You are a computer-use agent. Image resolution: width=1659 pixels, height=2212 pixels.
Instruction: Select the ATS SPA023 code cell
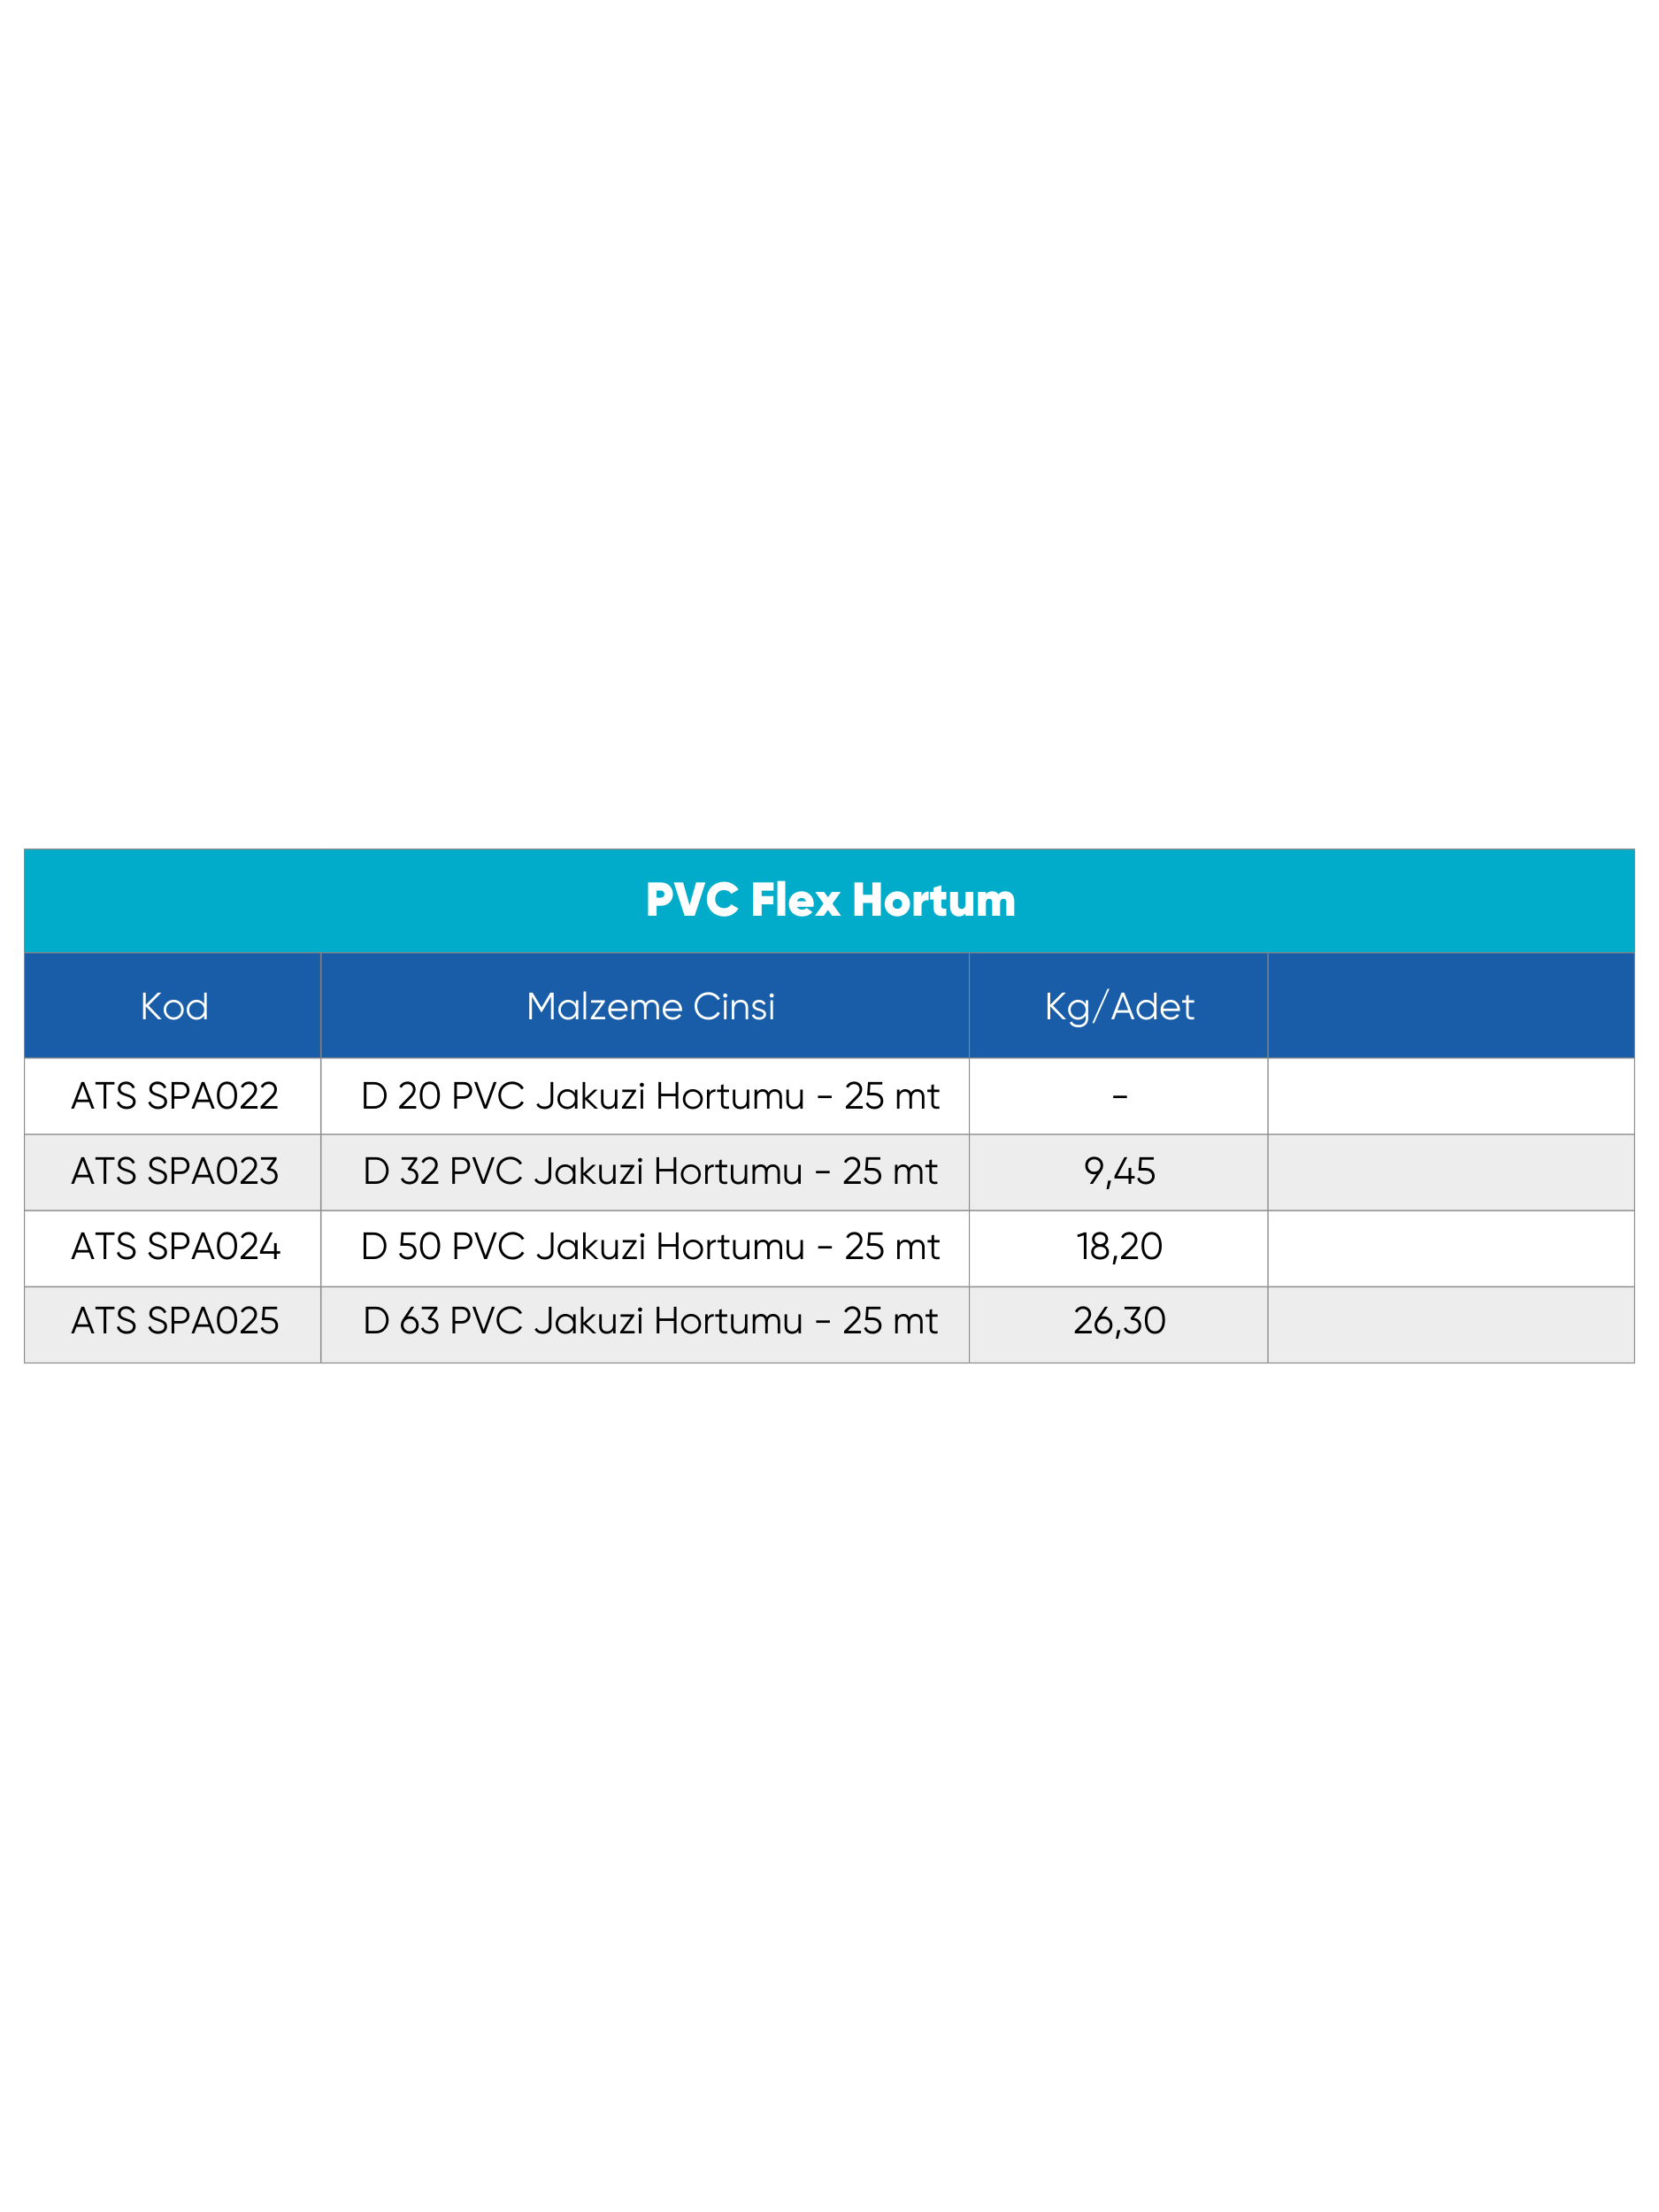(174, 1171)
